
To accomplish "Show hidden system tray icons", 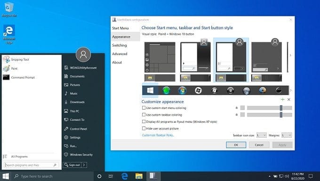I will point(270,176).
